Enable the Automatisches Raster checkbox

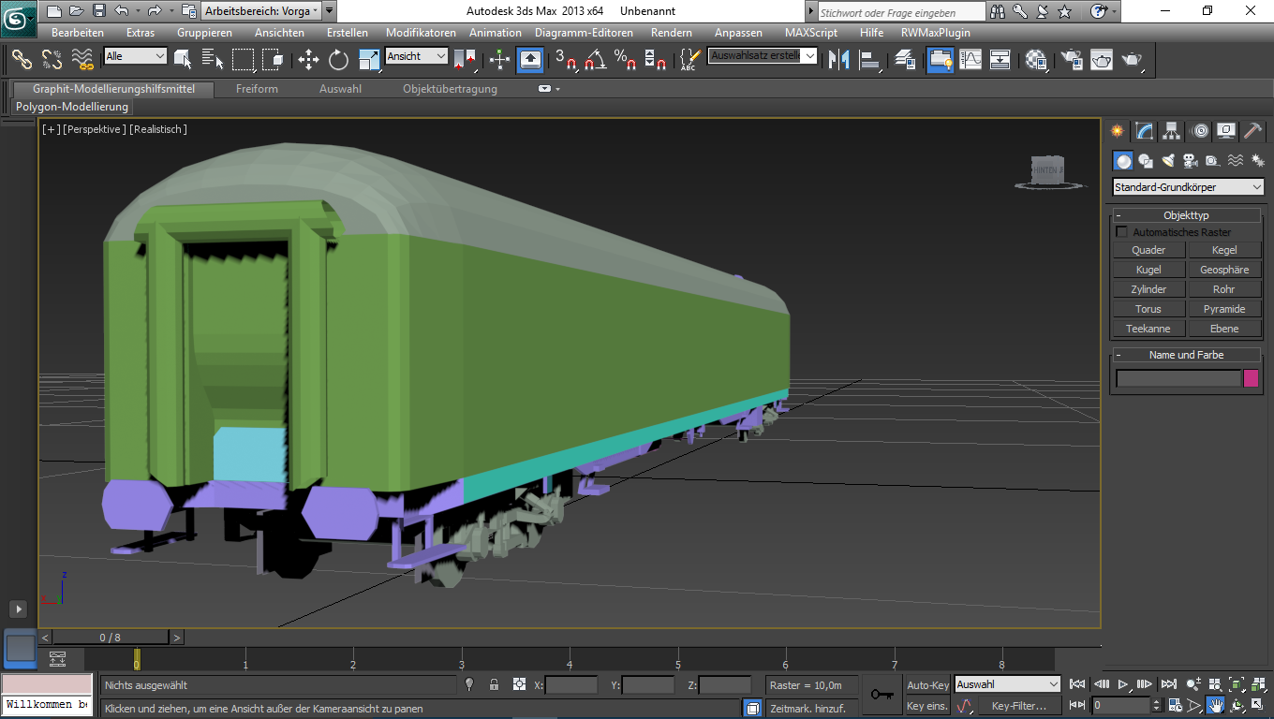pos(1122,231)
